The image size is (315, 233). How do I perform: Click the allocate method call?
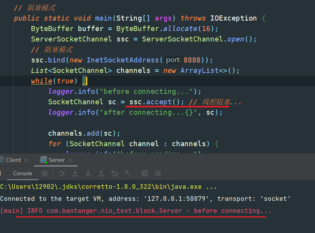coord(180,29)
